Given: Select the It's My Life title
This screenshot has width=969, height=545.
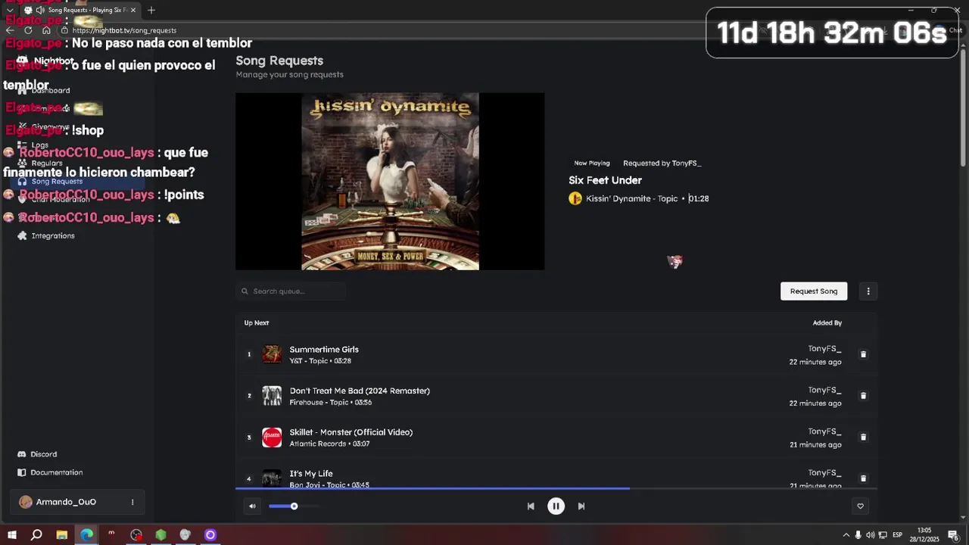Looking at the screenshot, I should coord(311,474).
